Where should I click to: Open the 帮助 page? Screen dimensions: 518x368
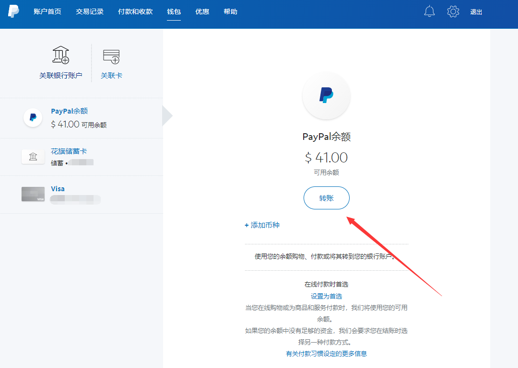tap(230, 11)
